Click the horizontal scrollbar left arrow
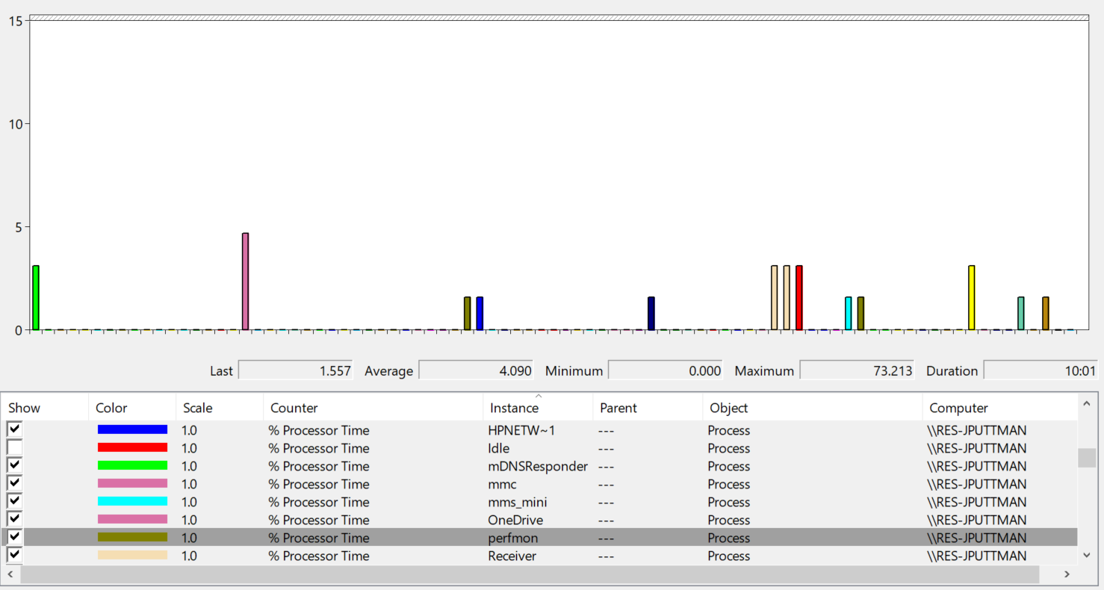The image size is (1104, 590). point(10,574)
